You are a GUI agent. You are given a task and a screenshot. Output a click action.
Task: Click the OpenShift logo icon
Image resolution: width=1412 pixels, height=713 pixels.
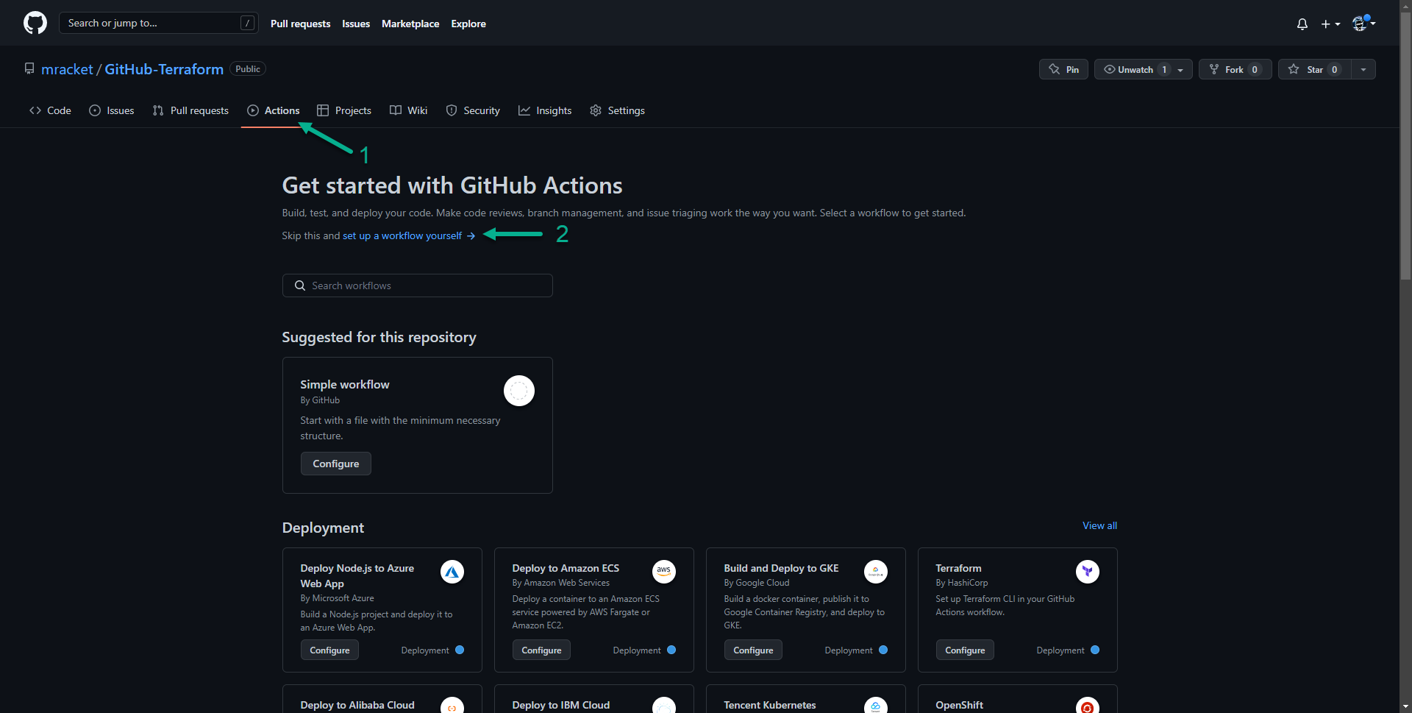click(x=1087, y=705)
